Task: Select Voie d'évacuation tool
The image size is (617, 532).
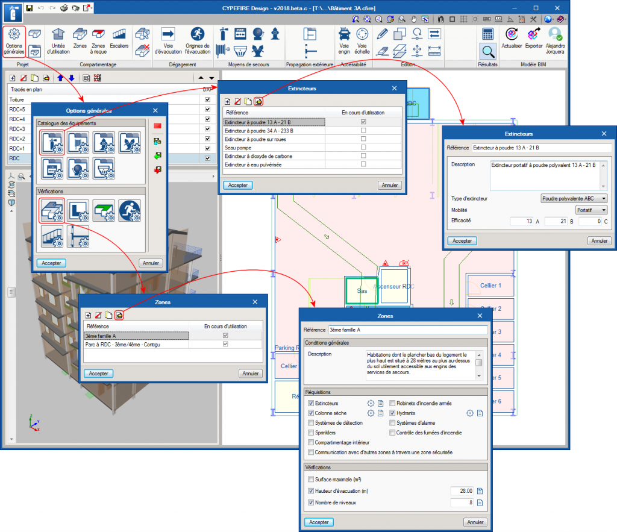Action: pos(168,42)
